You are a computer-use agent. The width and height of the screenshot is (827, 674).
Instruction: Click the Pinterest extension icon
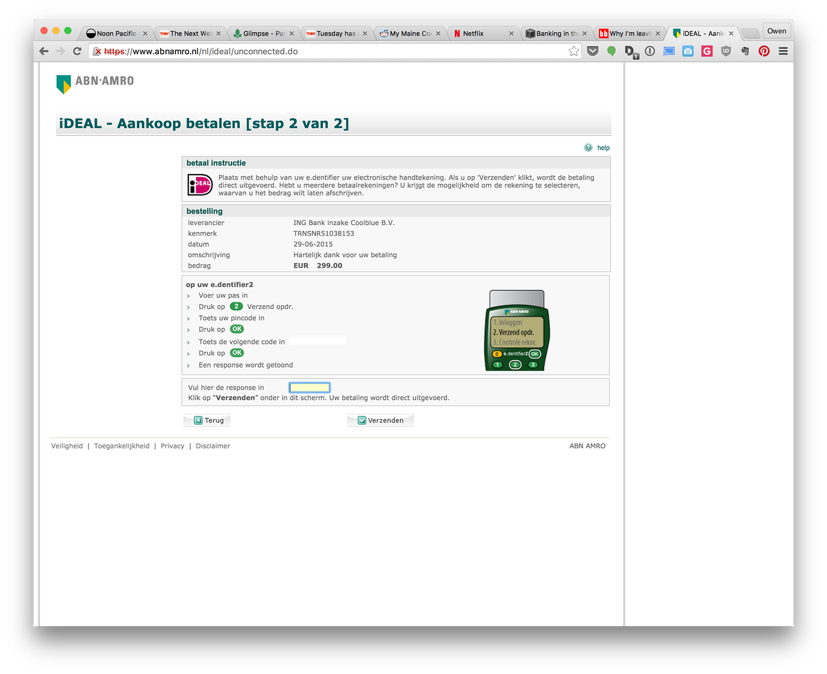764,51
